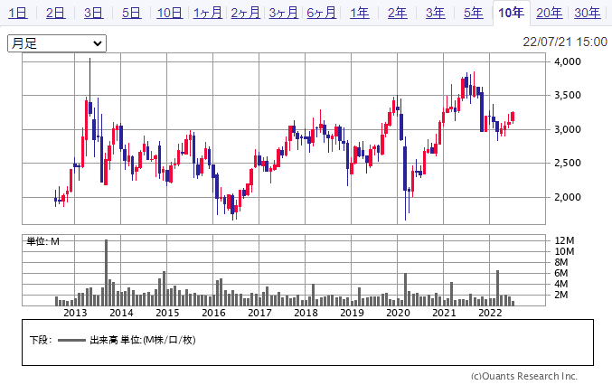Click the 3,000 price axis label
The image size is (612, 385).
point(568,129)
